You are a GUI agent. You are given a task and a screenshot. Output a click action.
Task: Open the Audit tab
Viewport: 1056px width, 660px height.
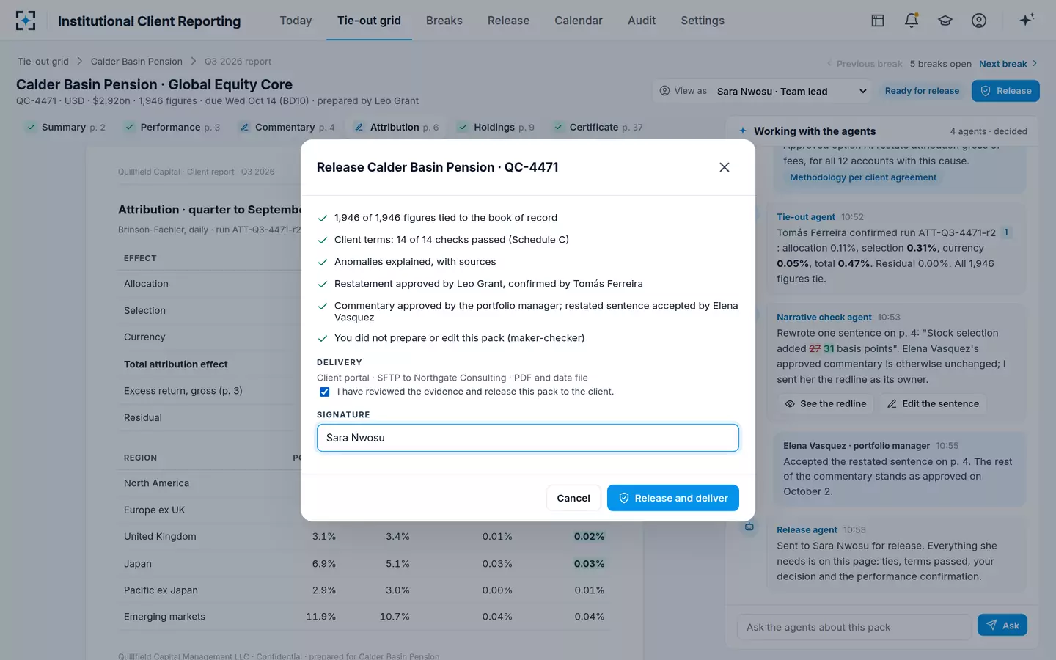tap(642, 21)
